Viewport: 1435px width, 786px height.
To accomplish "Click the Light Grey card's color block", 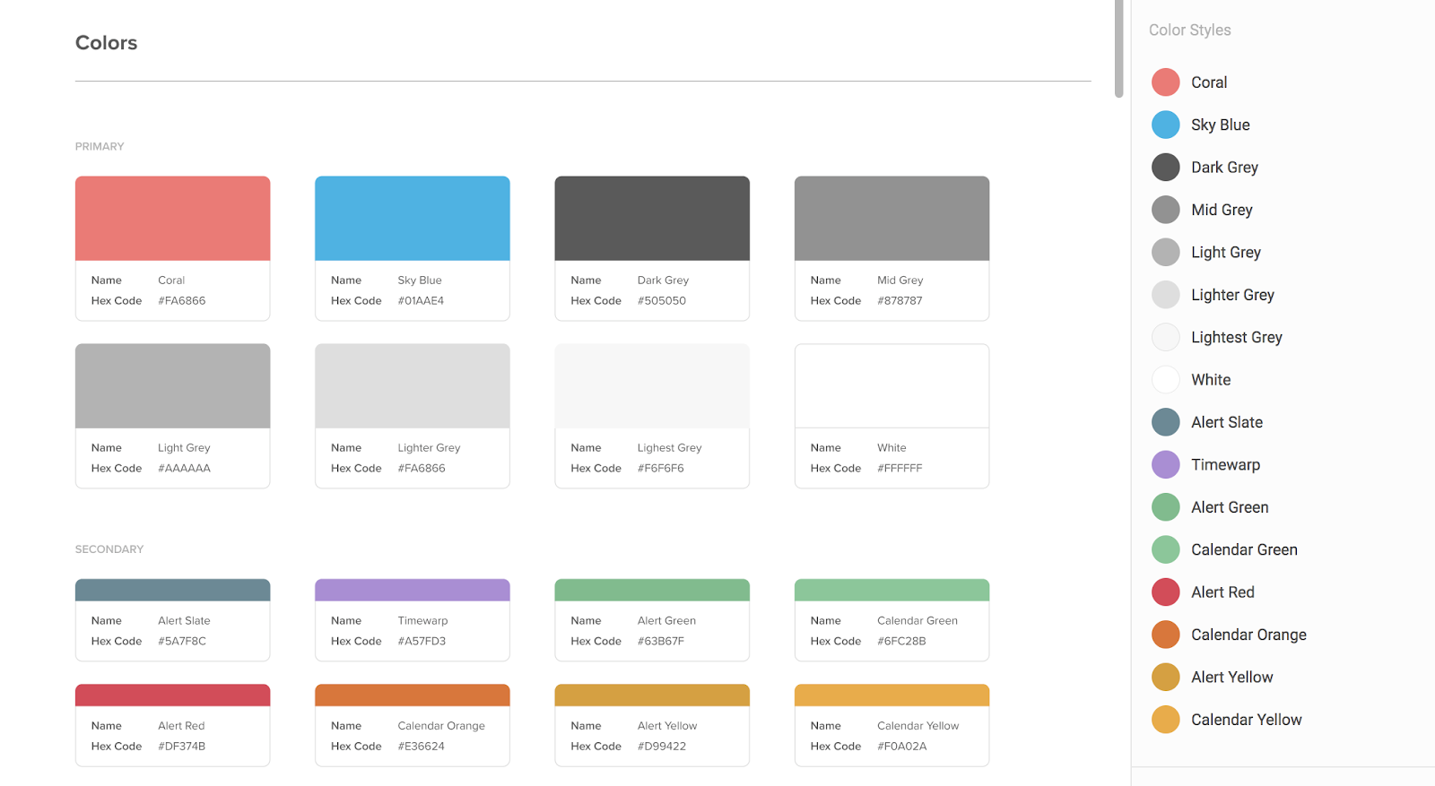I will tap(172, 386).
